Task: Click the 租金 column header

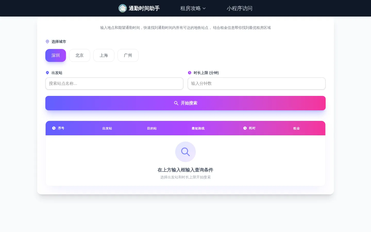Action: pyautogui.click(x=297, y=128)
